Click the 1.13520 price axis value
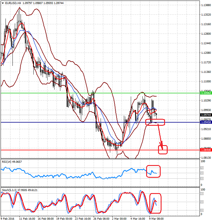The height and width of the screenshot is (222, 212). [x=206, y=14]
